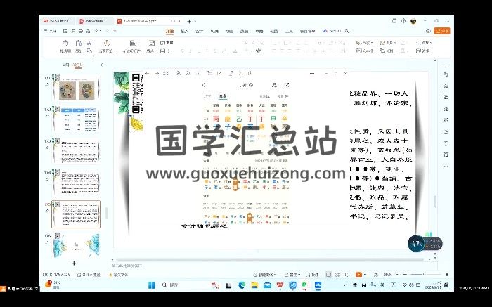Open the 插入 ribbon tab
Viewport: 492px width, 307px height.
(x=184, y=31)
